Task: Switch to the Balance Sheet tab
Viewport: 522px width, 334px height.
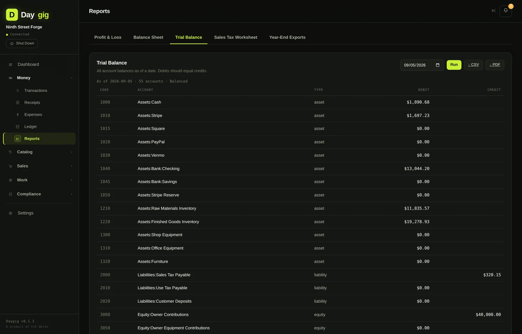Action: click(148, 37)
